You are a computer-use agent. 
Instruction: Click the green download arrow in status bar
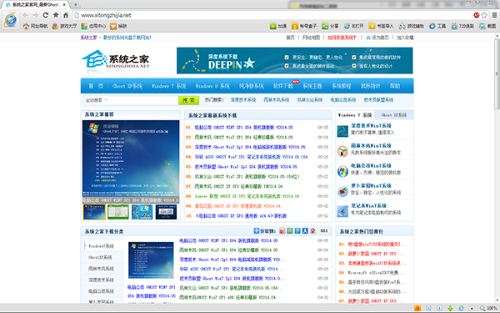pyautogui.click(x=450, y=308)
